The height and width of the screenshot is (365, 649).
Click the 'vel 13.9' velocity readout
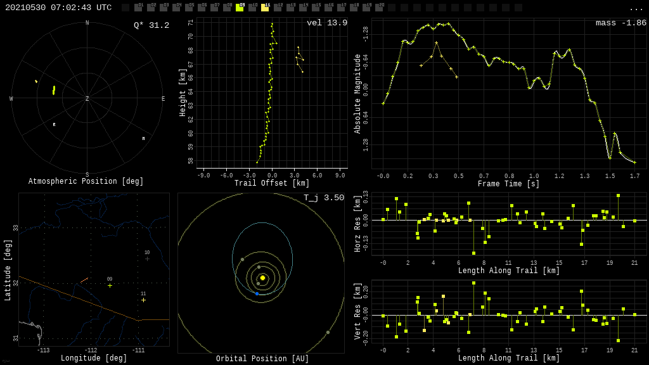pos(327,23)
